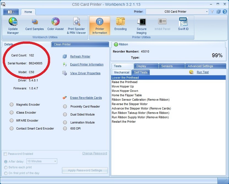The height and width of the screenshot is (184, 229).
Task: Click the Run Test link
Action: pos(203,72)
